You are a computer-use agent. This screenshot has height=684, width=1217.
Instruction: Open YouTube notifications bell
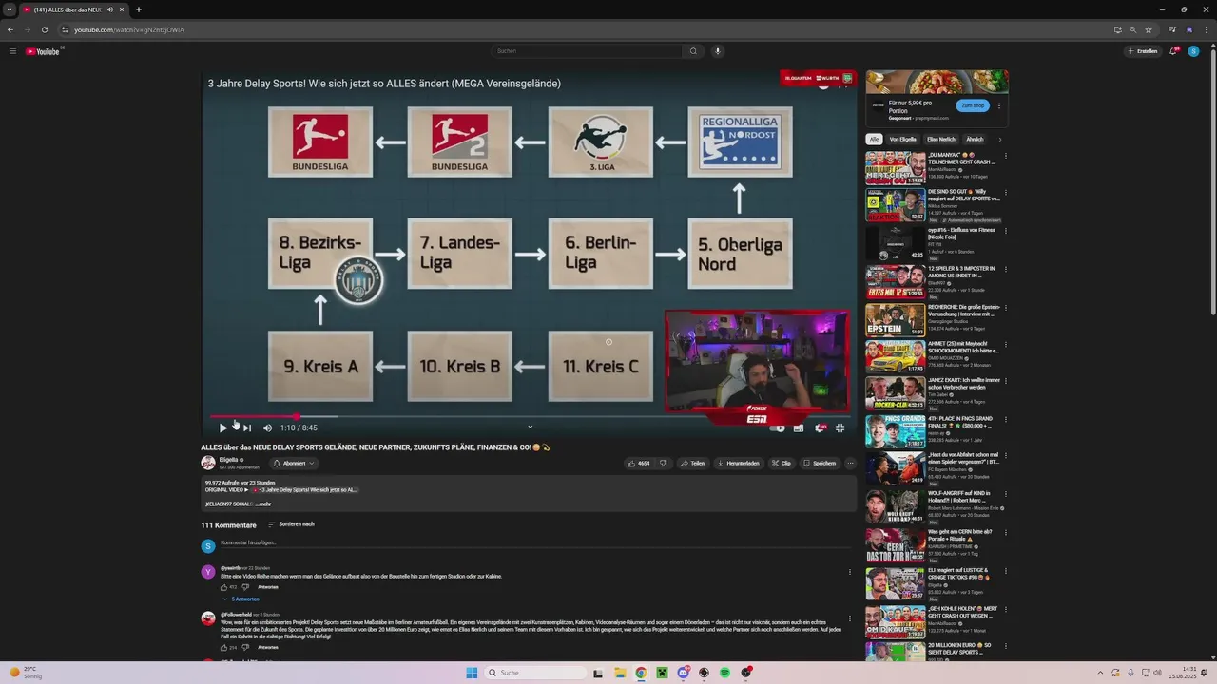point(1174,51)
